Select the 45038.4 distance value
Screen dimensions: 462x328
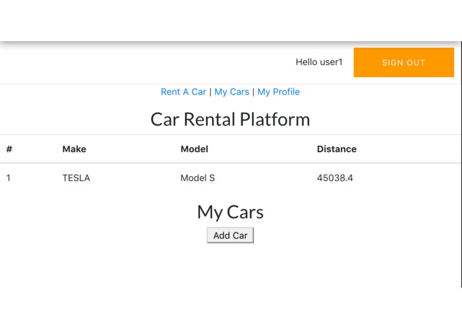[335, 178]
